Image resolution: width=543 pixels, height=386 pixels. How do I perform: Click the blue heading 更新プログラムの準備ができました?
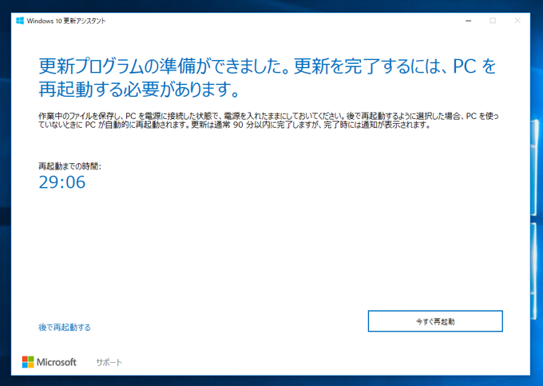(x=268, y=78)
